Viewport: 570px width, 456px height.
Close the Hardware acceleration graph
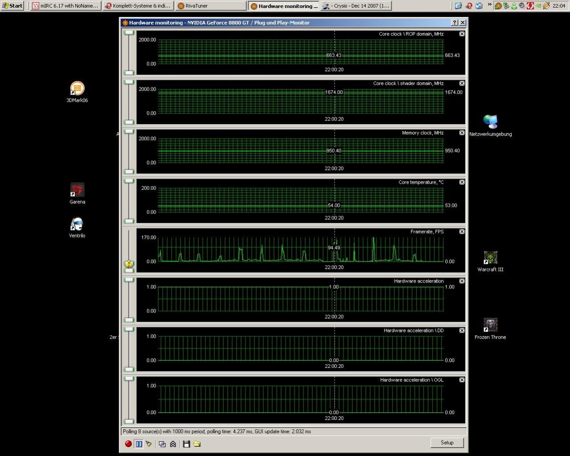pyautogui.click(x=462, y=281)
